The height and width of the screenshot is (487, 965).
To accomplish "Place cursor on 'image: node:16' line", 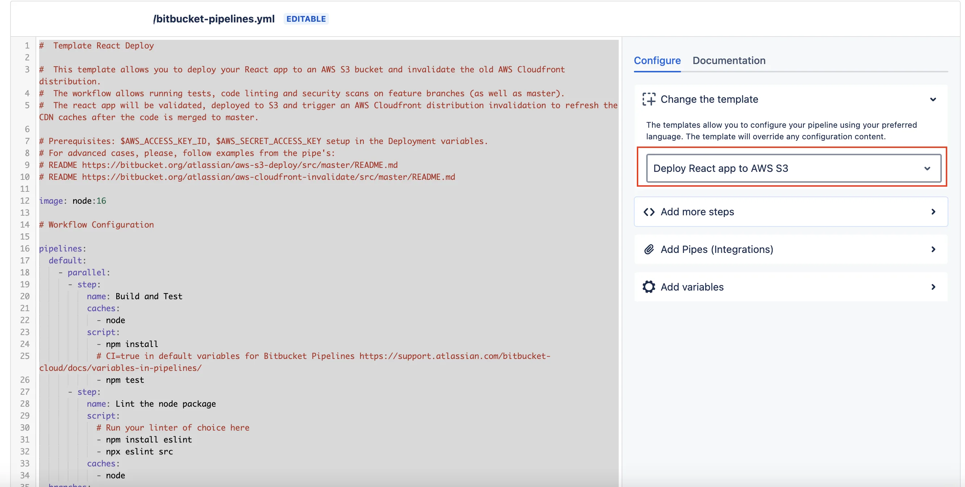I will (x=73, y=201).
